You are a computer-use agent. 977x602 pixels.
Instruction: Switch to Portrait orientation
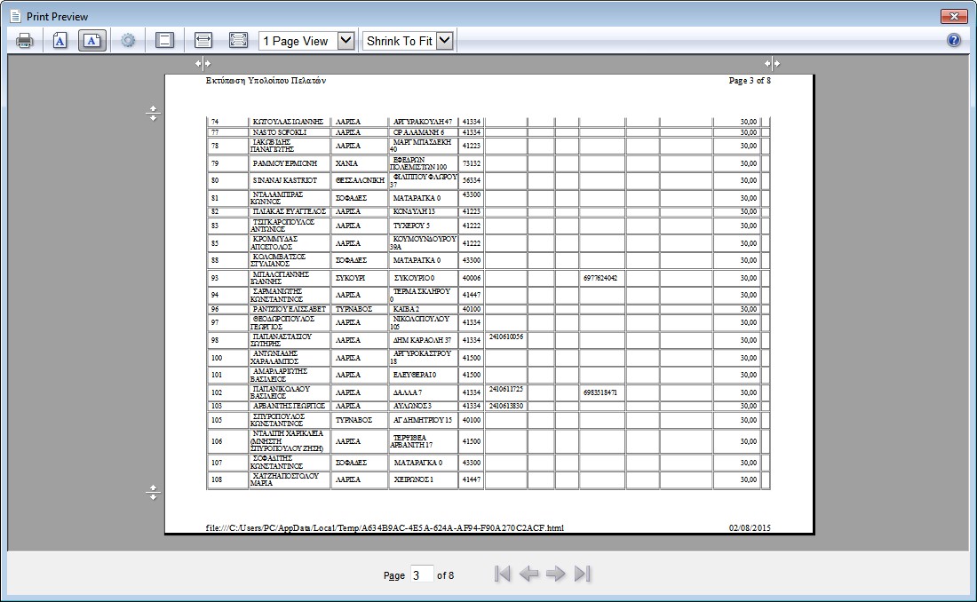60,41
